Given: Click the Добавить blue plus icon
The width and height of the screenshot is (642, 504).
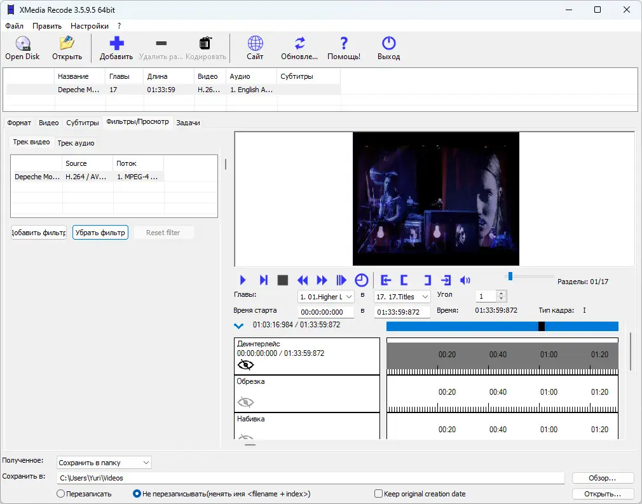Looking at the screenshot, I should [116, 44].
